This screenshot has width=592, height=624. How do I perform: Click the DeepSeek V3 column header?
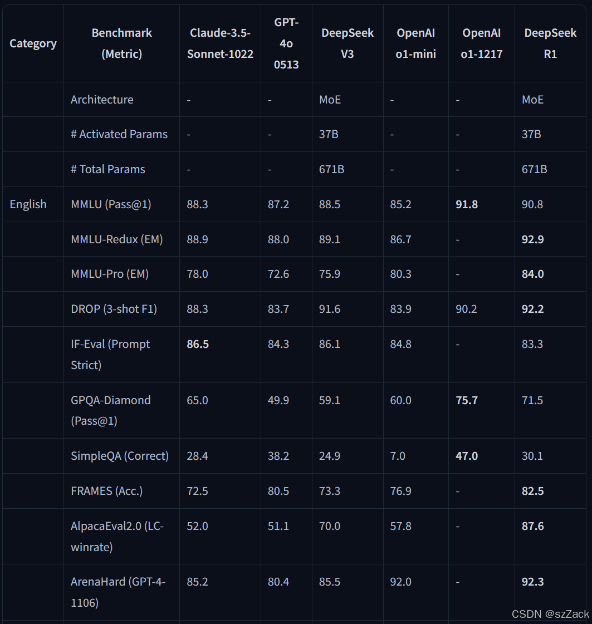click(348, 43)
